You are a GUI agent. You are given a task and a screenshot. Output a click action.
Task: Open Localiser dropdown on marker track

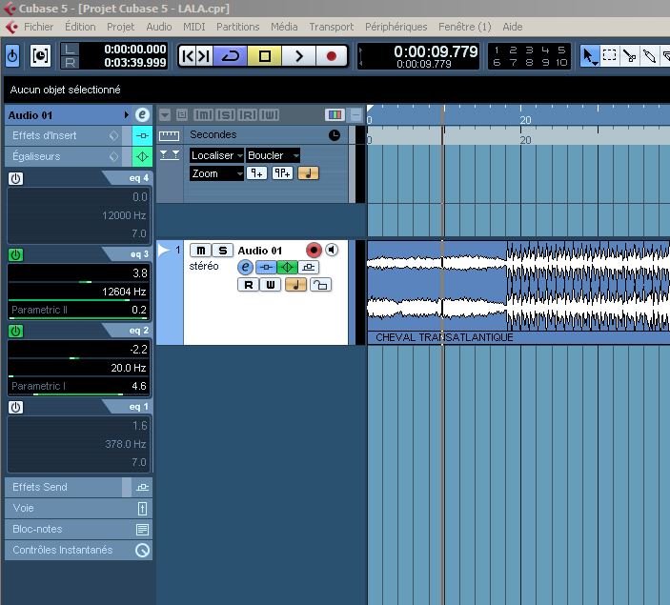216,155
